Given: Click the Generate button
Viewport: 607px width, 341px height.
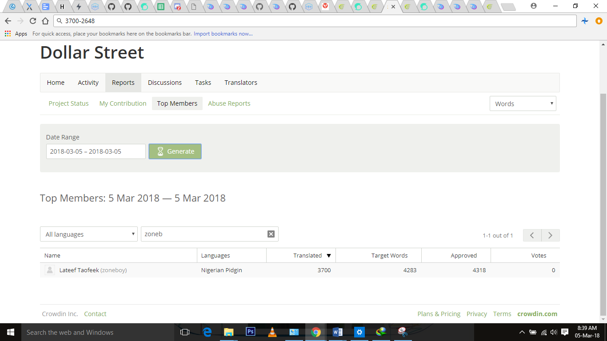Looking at the screenshot, I should pos(175,151).
